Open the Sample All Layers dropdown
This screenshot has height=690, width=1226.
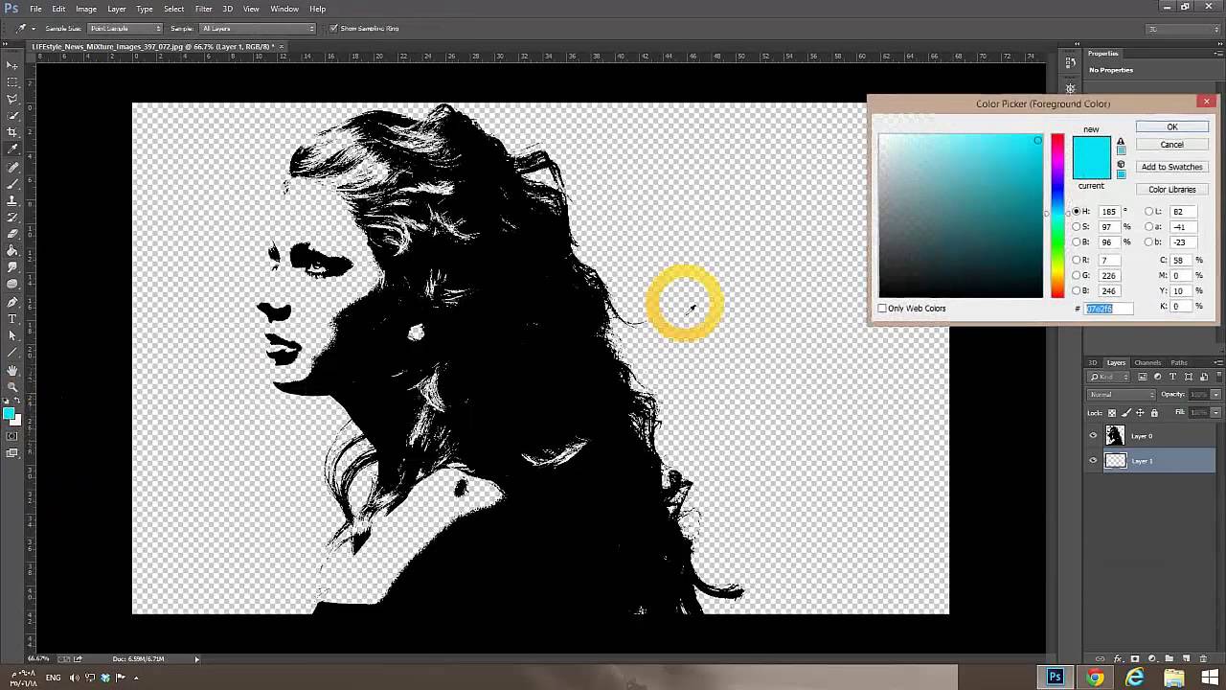[x=257, y=28]
